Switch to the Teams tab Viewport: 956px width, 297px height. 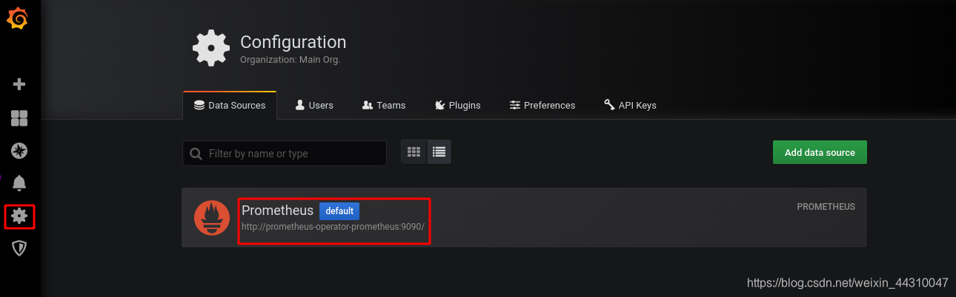click(x=384, y=106)
